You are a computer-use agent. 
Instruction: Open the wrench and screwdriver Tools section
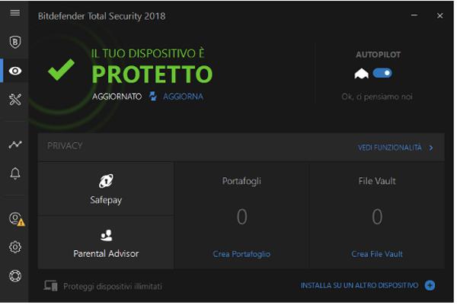pos(15,100)
